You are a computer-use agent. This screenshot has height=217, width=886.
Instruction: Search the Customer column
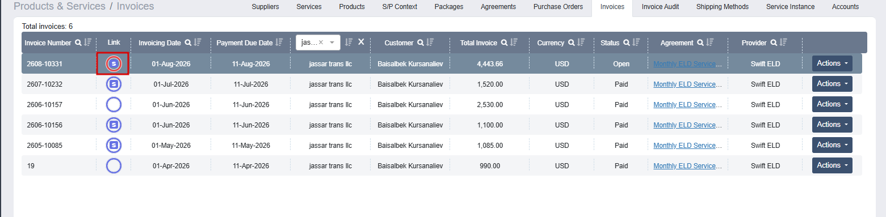coord(421,42)
